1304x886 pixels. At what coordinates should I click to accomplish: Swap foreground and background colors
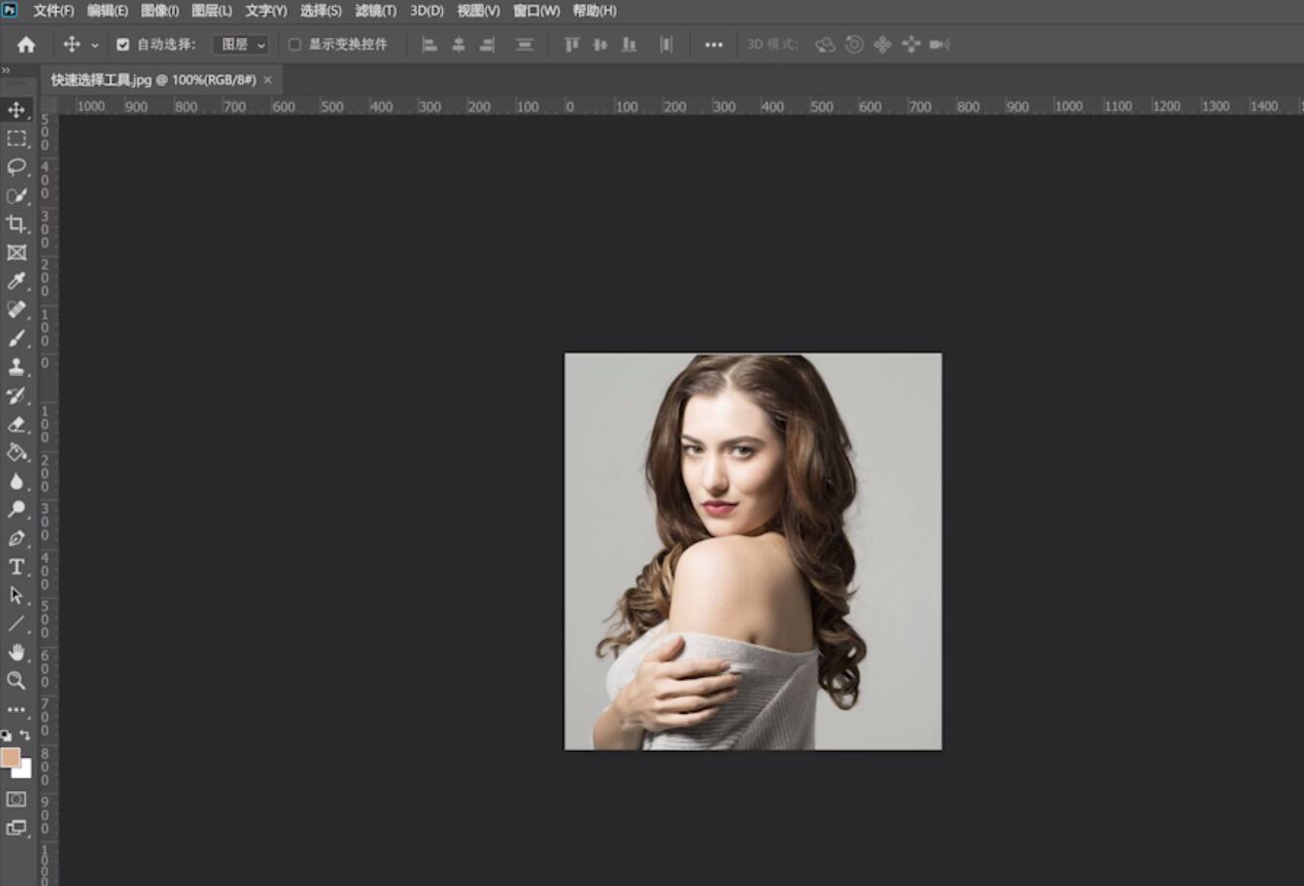pyautogui.click(x=25, y=735)
